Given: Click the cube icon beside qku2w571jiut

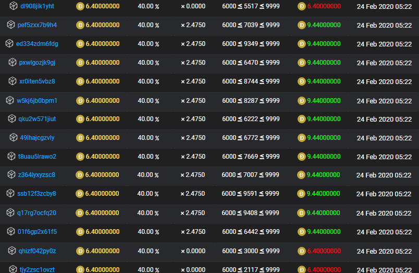Looking at the screenshot, I should pos(12,119).
